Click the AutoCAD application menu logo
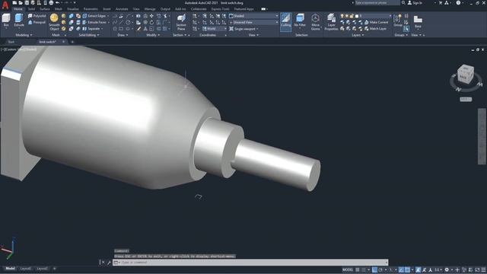The height and width of the screenshot is (274, 487). (x=5, y=5)
